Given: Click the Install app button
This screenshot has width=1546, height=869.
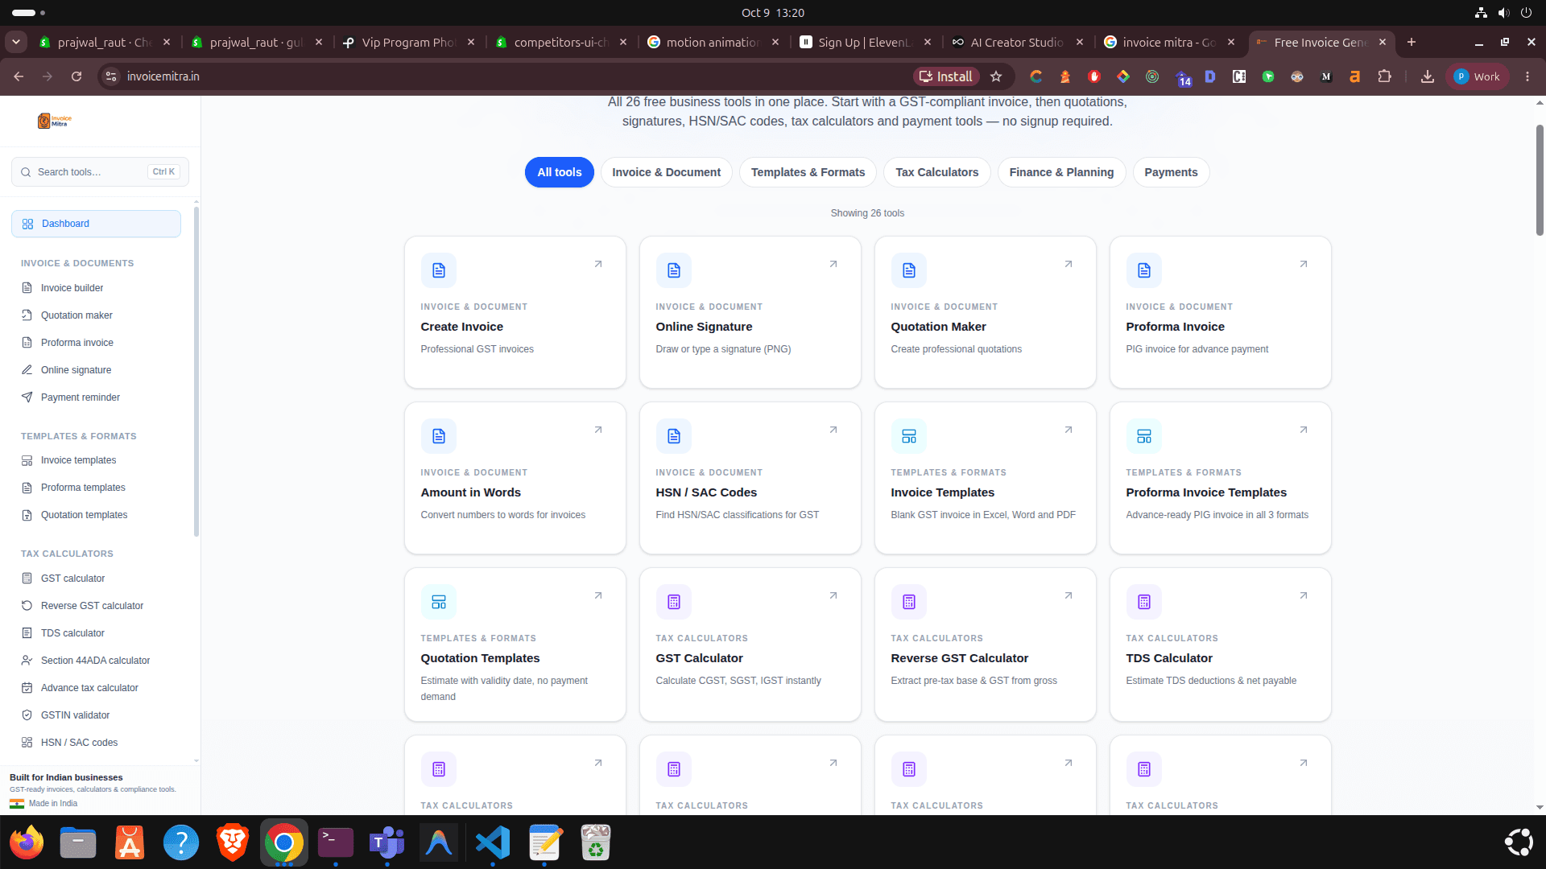Looking at the screenshot, I should (946, 76).
